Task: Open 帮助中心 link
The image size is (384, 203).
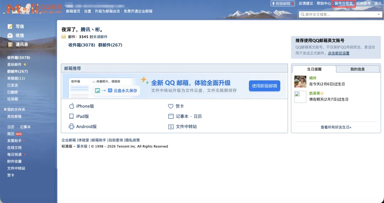Action: 324,4
